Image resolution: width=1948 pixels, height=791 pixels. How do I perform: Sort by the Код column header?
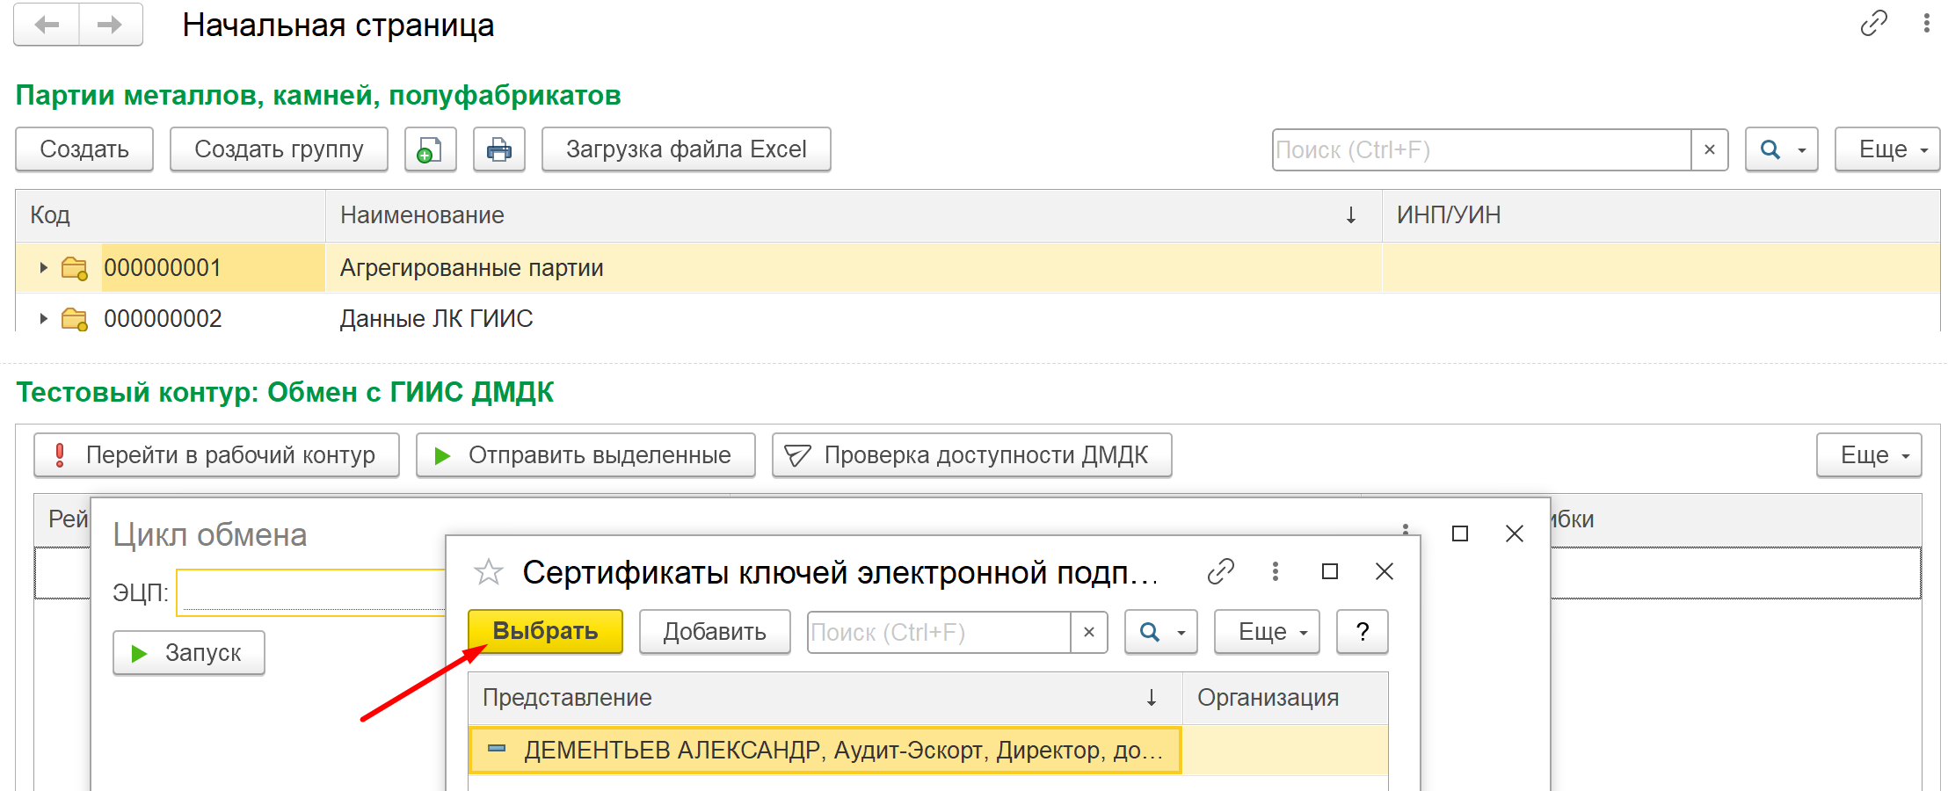pos(171,215)
